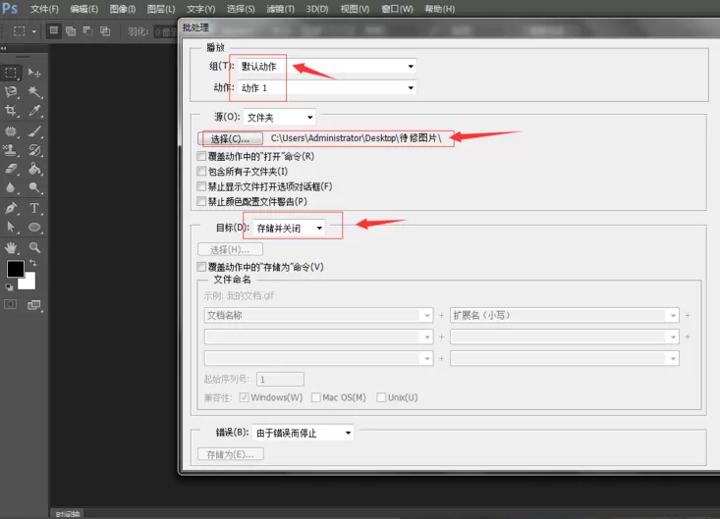Select the Rectangular Marquee tool
The width and height of the screenshot is (720, 519).
click(x=11, y=73)
